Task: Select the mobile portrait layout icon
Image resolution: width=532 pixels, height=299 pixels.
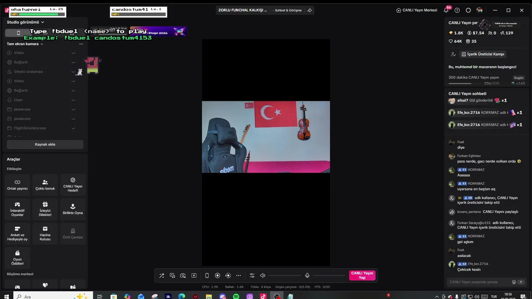Action: coord(18,33)
